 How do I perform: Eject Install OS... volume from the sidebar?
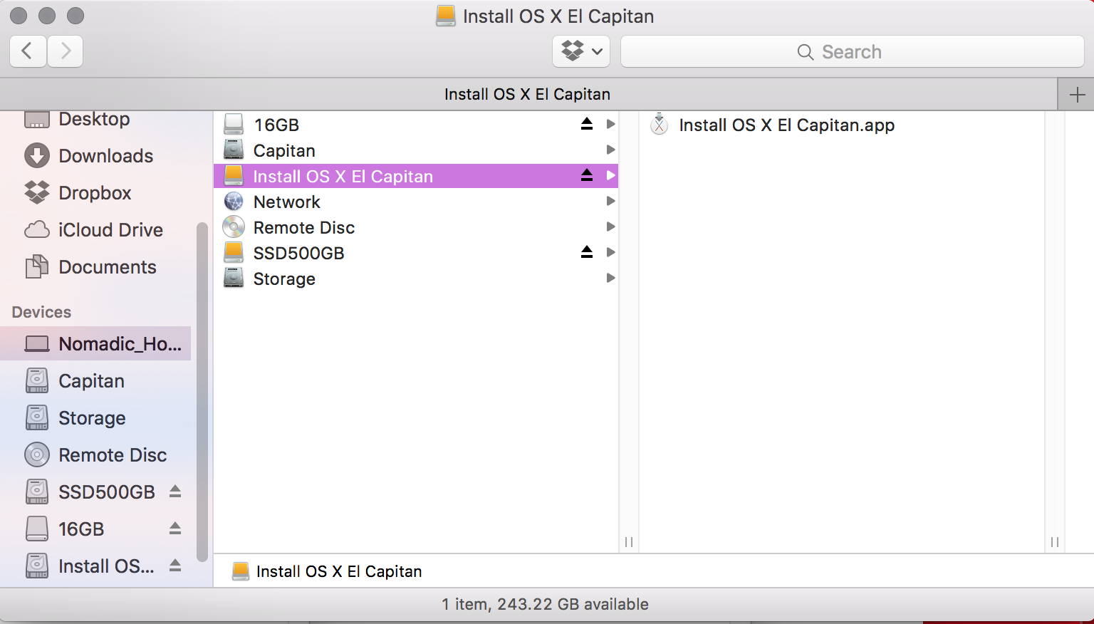[175, 566]
